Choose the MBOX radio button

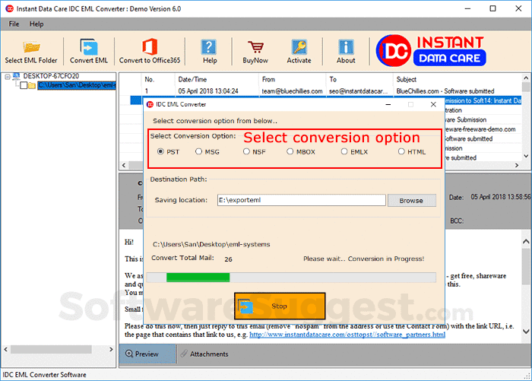[290, 151]
